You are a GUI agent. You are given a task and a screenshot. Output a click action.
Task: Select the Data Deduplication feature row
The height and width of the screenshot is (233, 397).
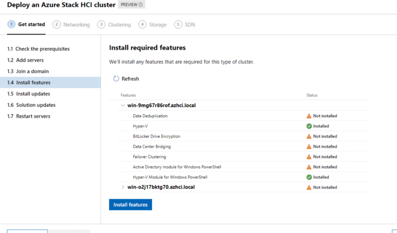click(243, 116)
